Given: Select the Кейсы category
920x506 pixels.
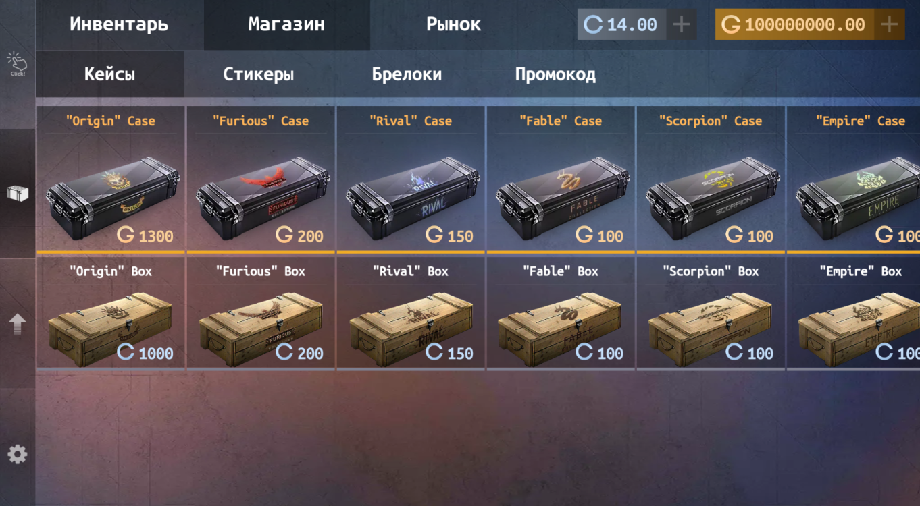Looking at the screenshot, I should [110, 74].
